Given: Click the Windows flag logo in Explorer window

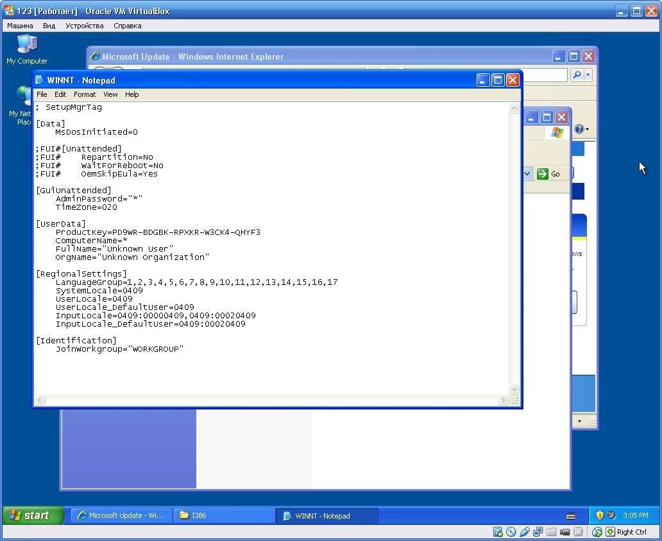Looking at the screenshot, I should (557, 133).
